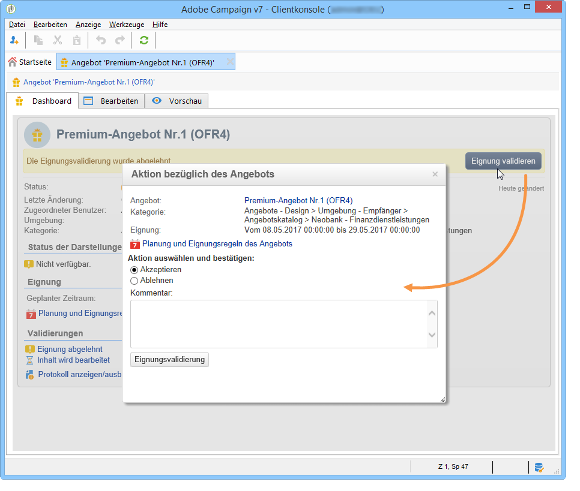This screenshot has width=580, height=491.
Task: Open the Hilfe menu
Action: 160,25
